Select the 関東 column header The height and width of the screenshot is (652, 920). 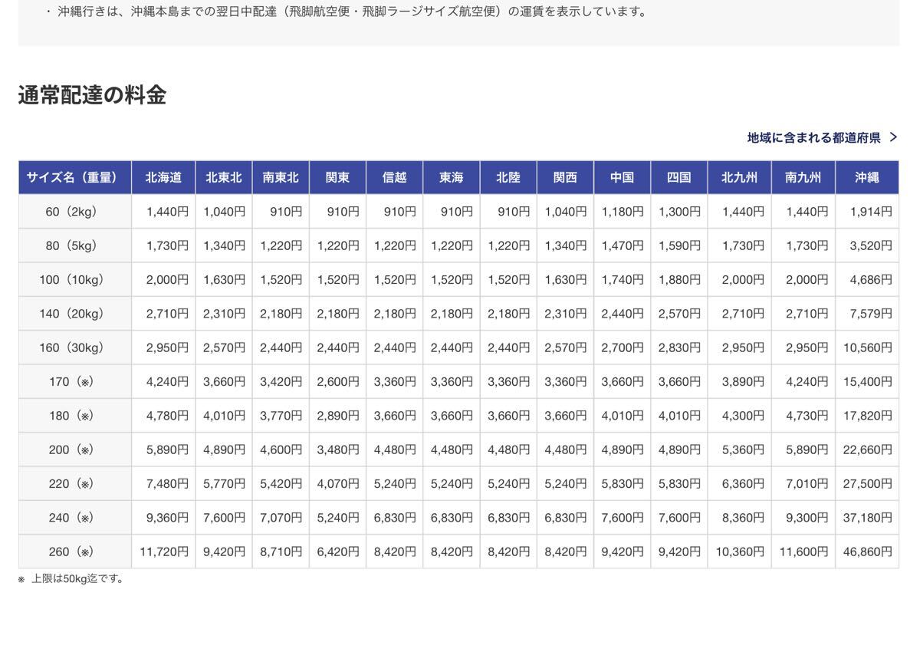point(337,177)
